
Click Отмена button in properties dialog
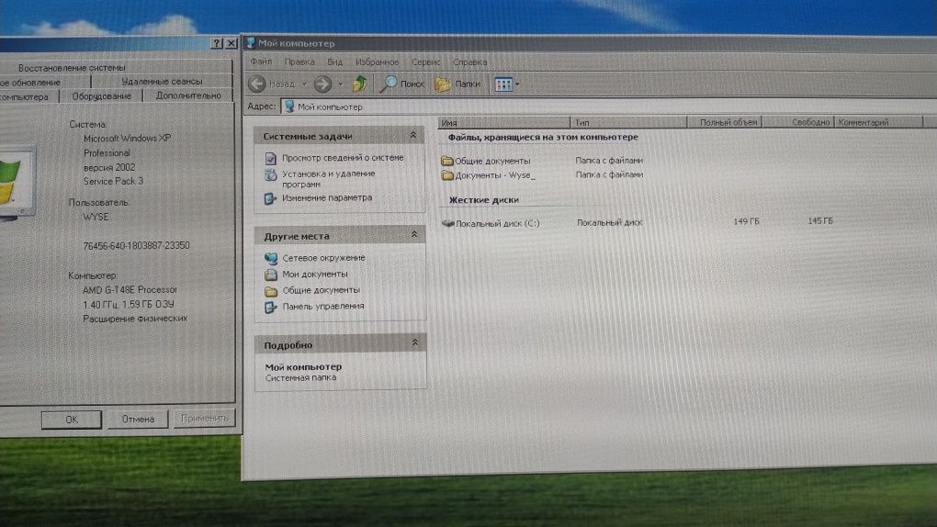point(138,420)
